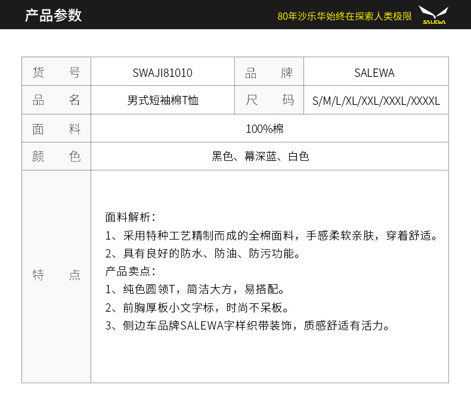This screenshot has width=471, height=413.
Task: Click the 货号 label cell
Action: click(56, 72)
